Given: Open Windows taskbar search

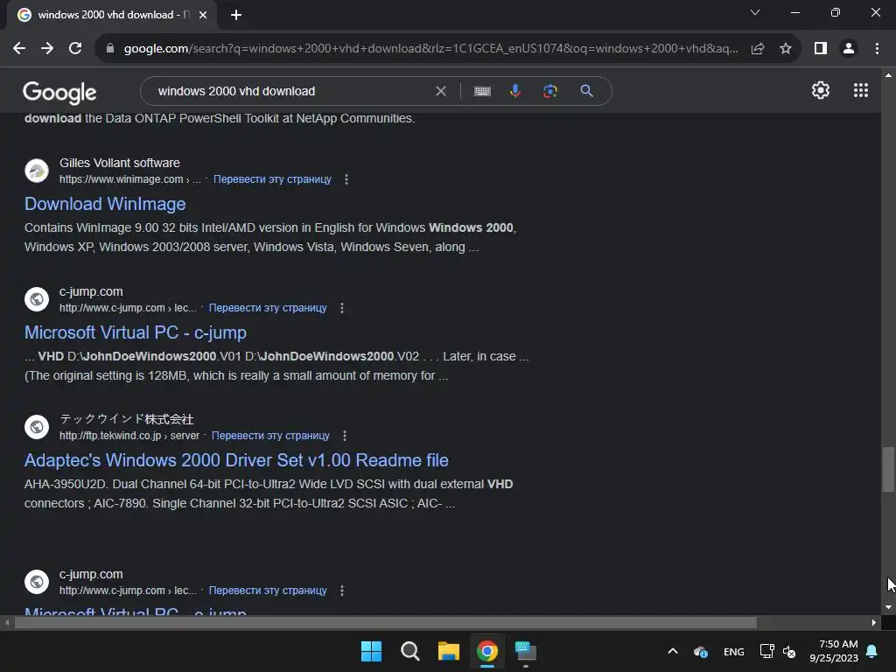Looking at the screenshot, I should coord(409,651).
